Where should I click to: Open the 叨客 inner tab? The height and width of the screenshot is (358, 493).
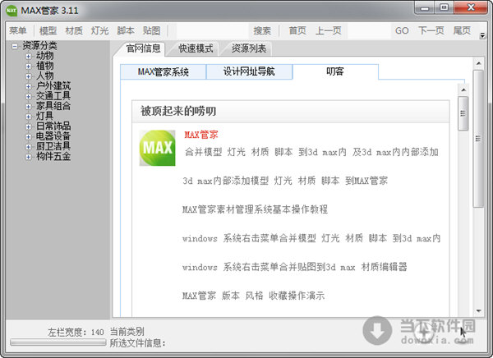tap(335, 71)
